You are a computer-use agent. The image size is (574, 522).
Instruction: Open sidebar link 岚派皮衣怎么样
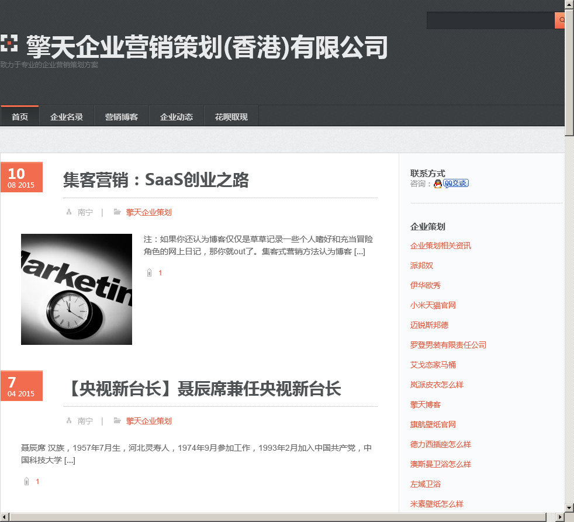[437, 385]
